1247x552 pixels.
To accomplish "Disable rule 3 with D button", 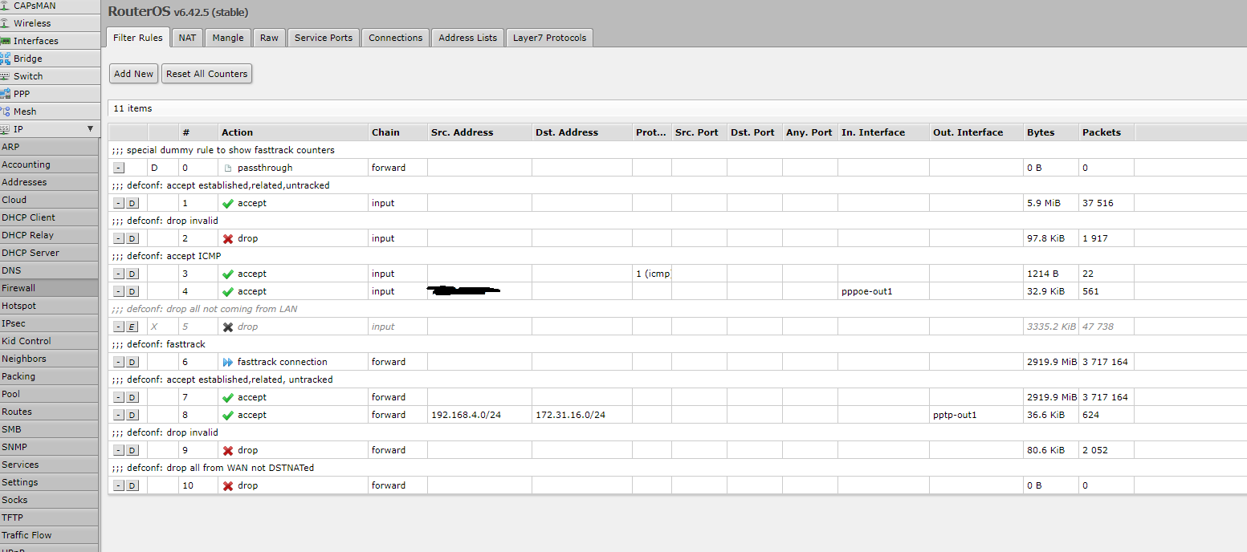I will point(132,274).
